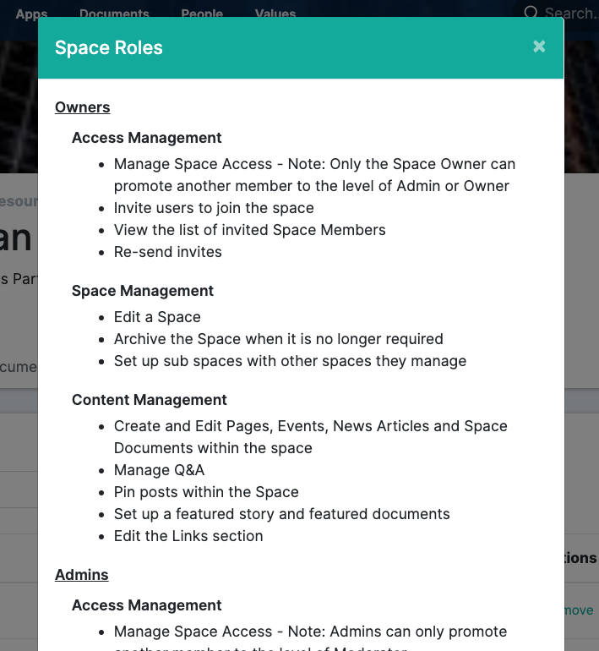Viewport: 599px width, 651px height.
Task: Close the Space Roles dialog
Action: click(x=539, y=46)
